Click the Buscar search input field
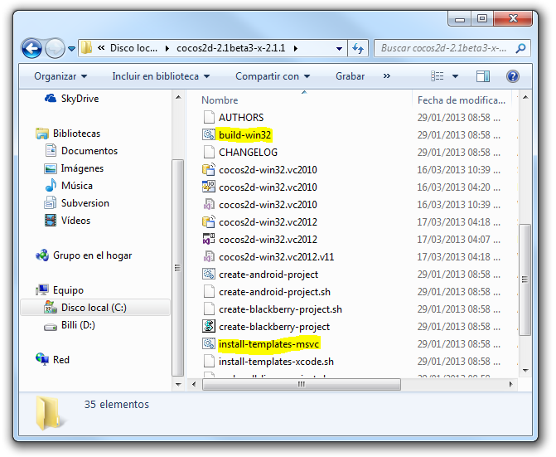Image resolution: width=556 pixels, height=457 pixels. click(x=443, y=48)
